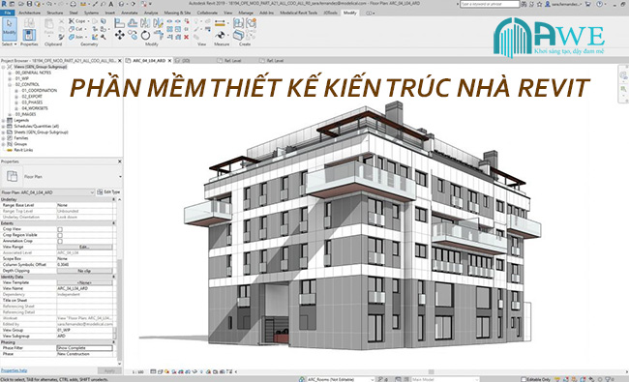
Task: Open the Properties palette button in ribbon
Action: click(x=29, y=35)
